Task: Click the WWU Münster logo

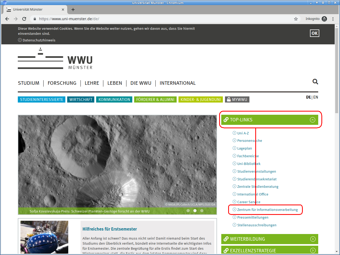Action: coord(55,59)
